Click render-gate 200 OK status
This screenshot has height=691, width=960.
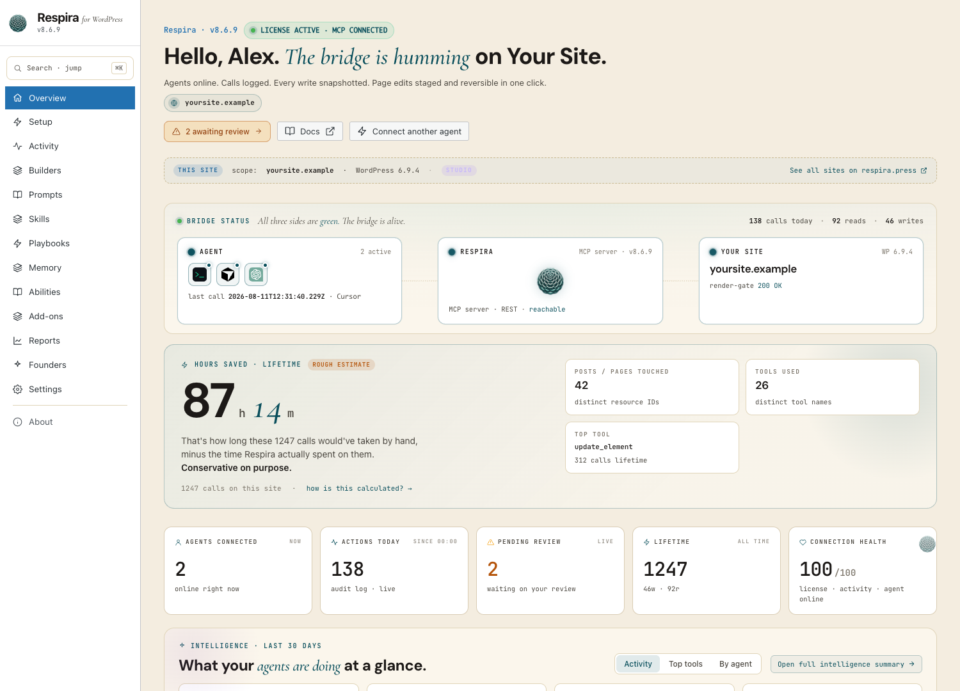click(746, 286)
